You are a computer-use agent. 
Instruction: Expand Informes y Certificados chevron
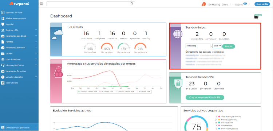tap(36, 65)
